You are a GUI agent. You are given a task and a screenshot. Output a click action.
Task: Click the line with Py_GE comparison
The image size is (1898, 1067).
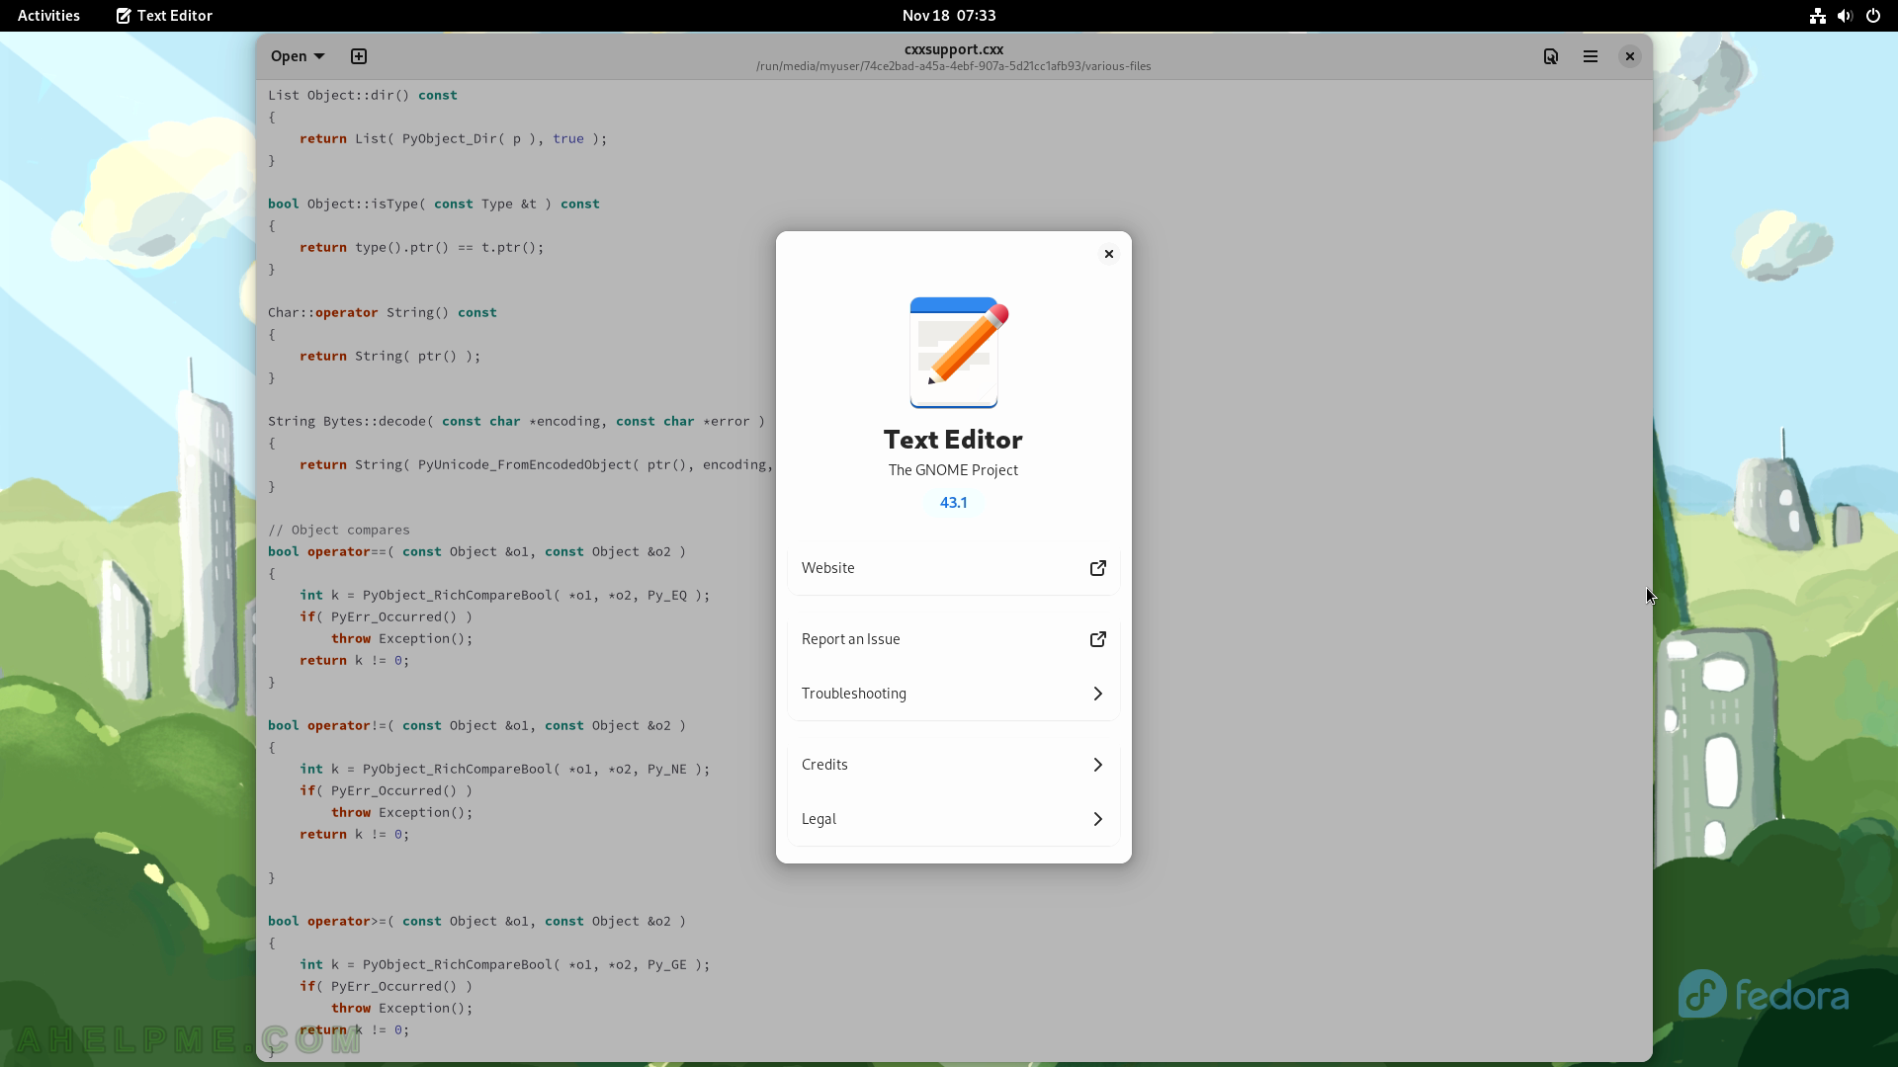505,964
